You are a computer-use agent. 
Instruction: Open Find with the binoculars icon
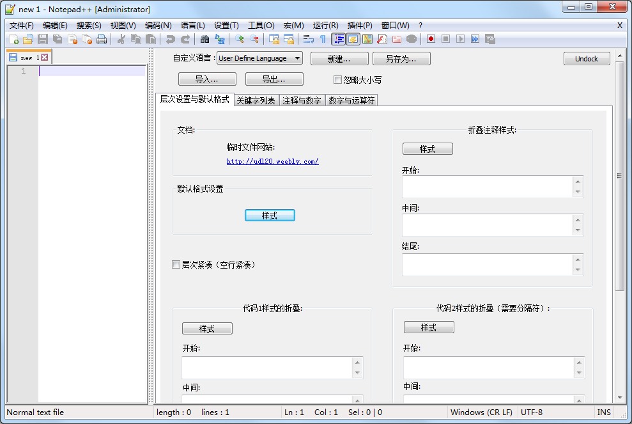tap(204, 39)
